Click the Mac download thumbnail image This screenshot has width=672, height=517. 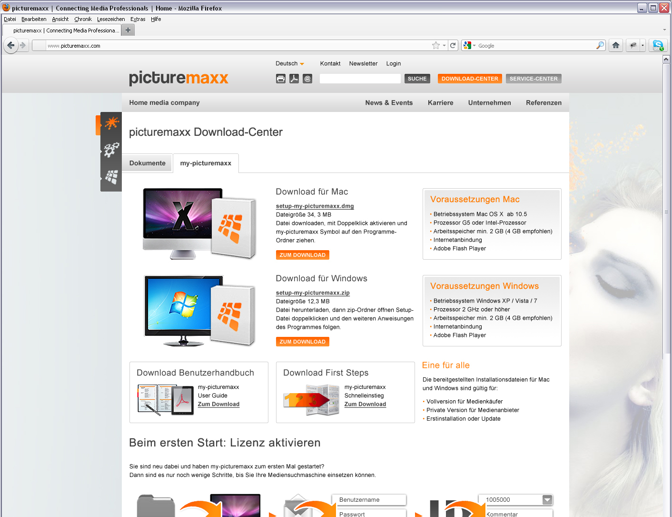(x=200, y=223)
